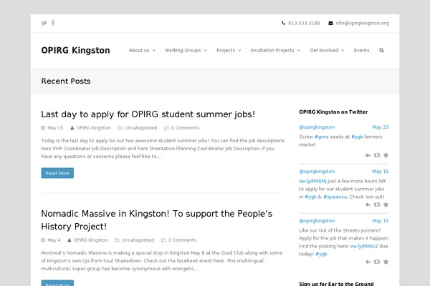Expand the Get Involved menu
The image size is (430, 286).
point(327,50)
